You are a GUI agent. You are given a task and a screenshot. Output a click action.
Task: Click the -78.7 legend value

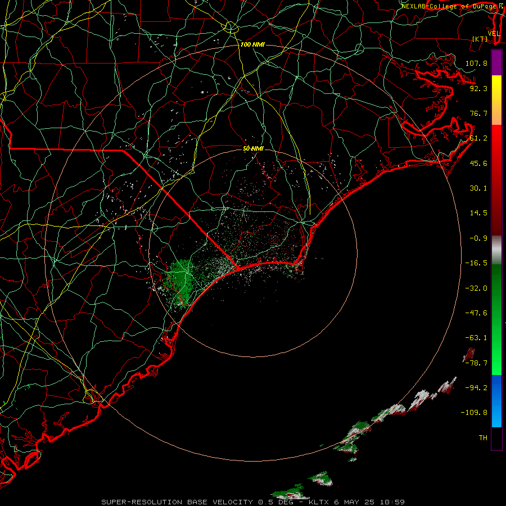[476, 363]
